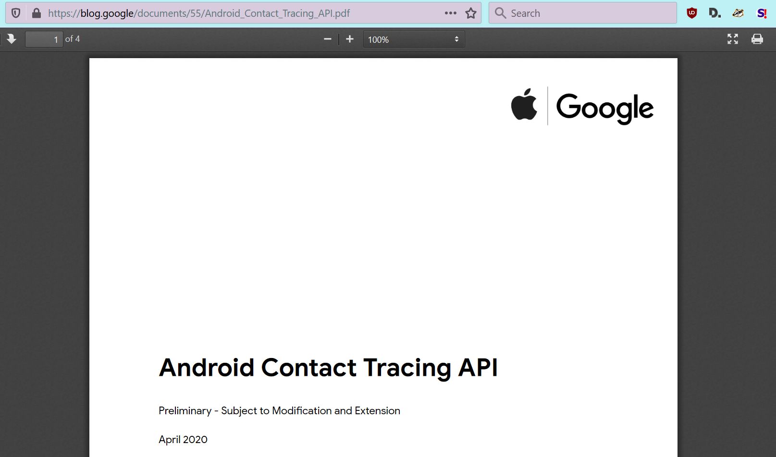Click the Google logo in the PDF

tap(605, 109)
